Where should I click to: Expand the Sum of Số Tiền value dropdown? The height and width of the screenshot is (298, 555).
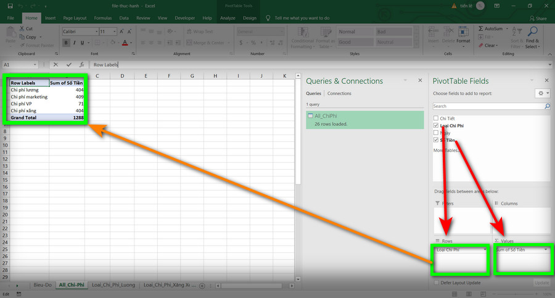pos(546,250)
